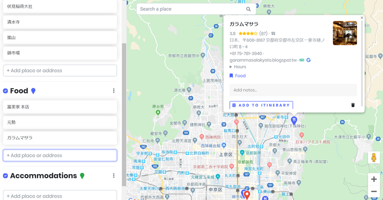Screen dimensions: 383x200
Task: Click the popup's vertical scrollbar
Action: coord(362,64)
